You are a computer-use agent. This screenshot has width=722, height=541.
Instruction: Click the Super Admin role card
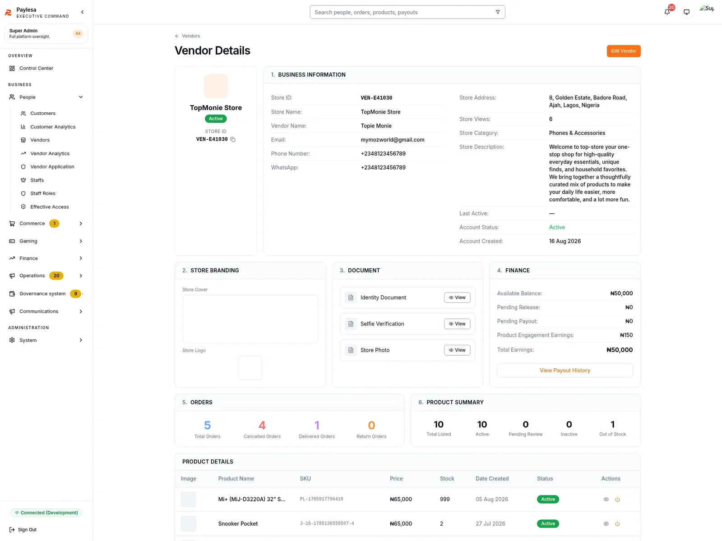(x=46, y=34)
